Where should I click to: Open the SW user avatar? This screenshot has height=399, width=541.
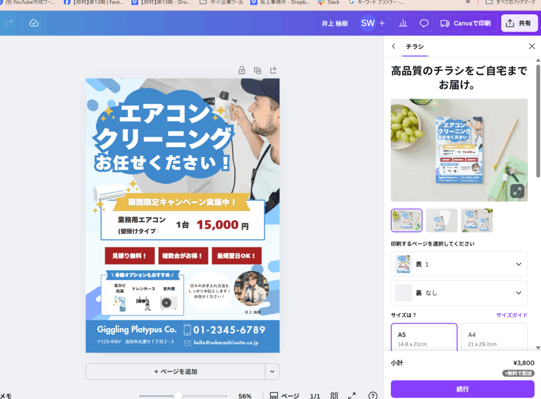[368, 23]
